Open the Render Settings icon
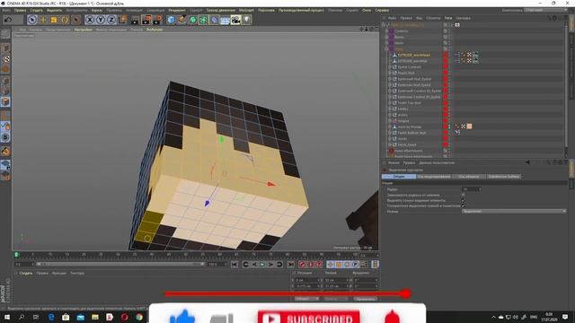575x323 pixels. click(158, 20)
